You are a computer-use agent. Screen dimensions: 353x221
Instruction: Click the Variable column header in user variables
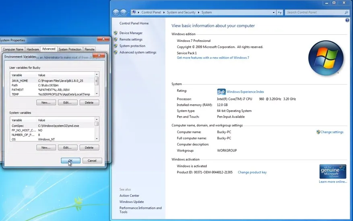coord(23,75)
